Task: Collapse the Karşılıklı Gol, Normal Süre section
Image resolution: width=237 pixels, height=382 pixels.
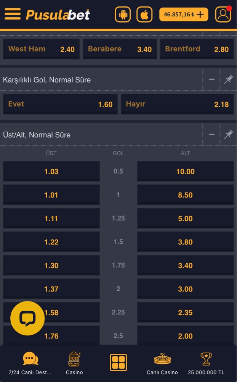Action: 211,79
